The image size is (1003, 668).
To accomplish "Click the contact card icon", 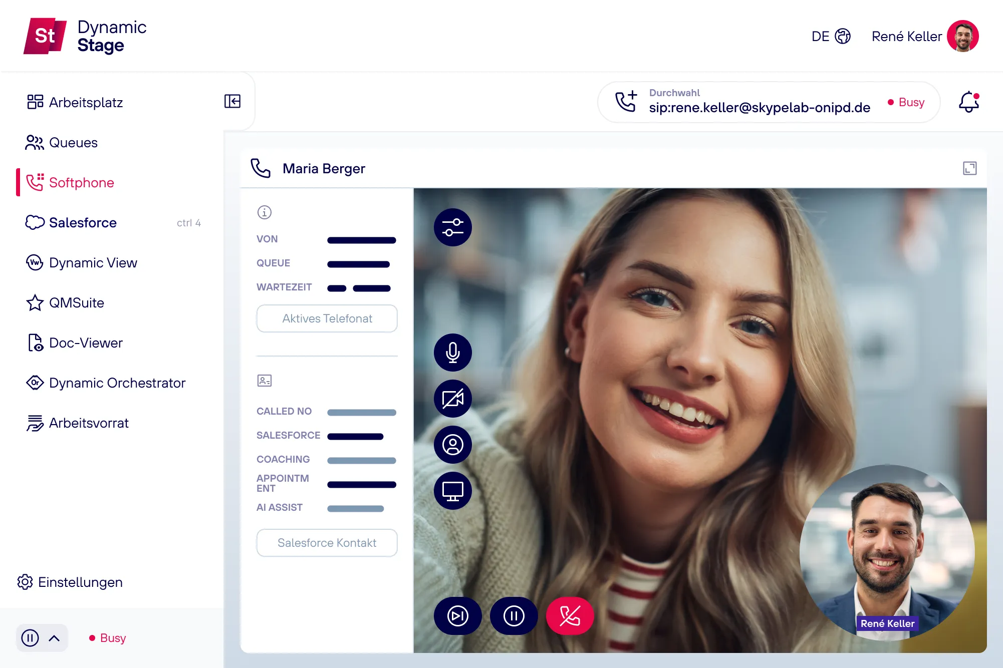I will 265,381.
